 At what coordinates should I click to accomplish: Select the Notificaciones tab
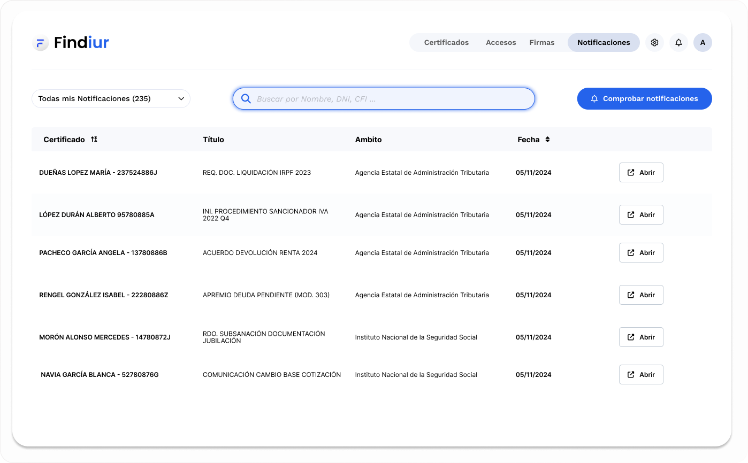pos(604,43)
